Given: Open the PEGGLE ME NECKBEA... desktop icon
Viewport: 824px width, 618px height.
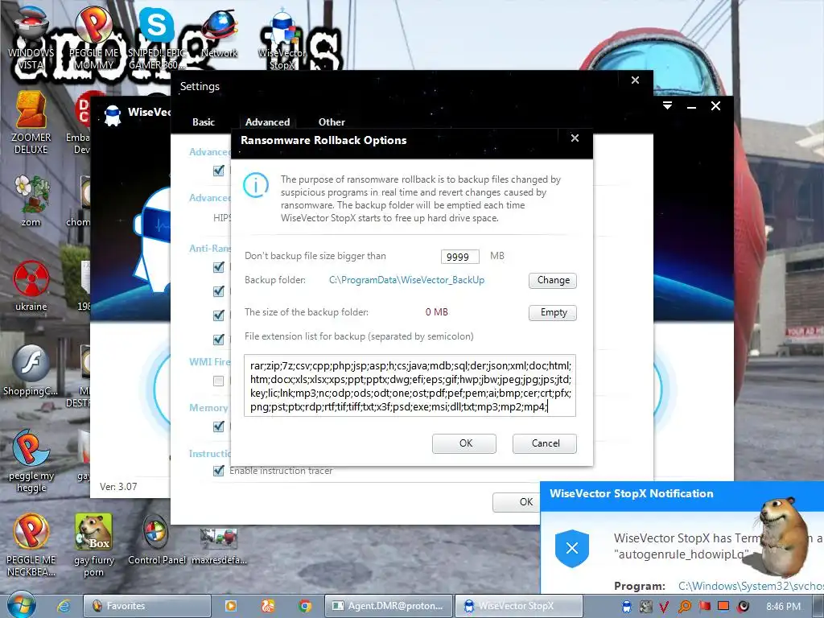Looking at the screenshot, I should coord(31,546).
